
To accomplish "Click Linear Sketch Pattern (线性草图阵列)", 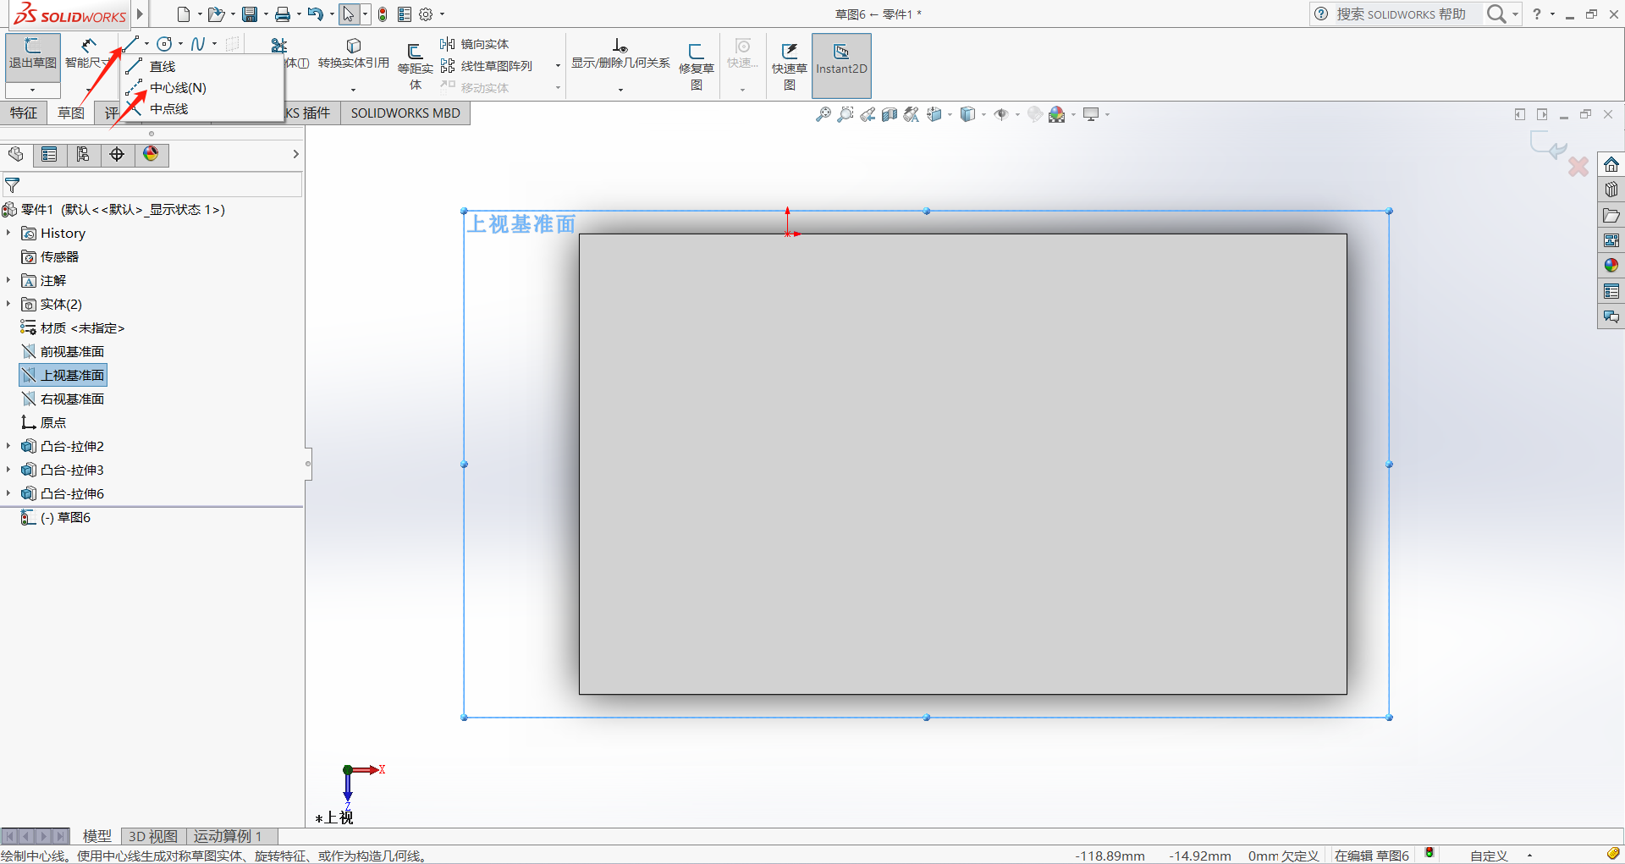I will [487, 66].
